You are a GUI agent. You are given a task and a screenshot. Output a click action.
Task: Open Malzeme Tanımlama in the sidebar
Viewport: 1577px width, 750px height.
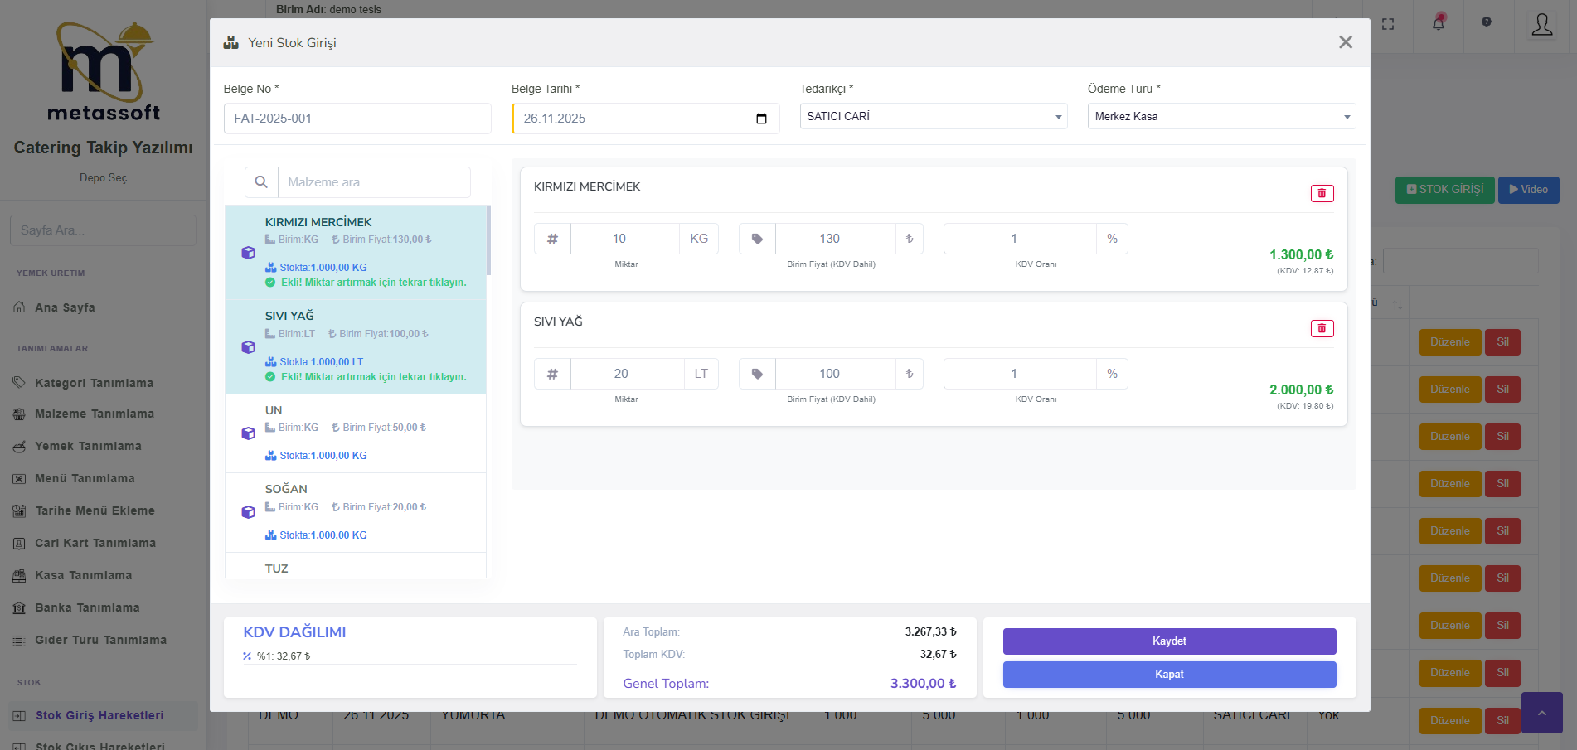pyautogui.click(x=94, y=414)
